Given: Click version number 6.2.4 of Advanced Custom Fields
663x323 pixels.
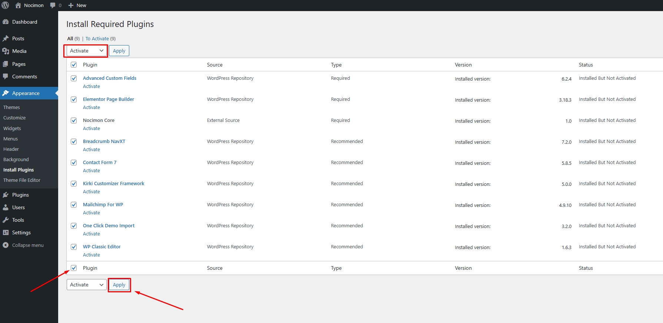Looking at the screenshot, I should pos(566,79).
